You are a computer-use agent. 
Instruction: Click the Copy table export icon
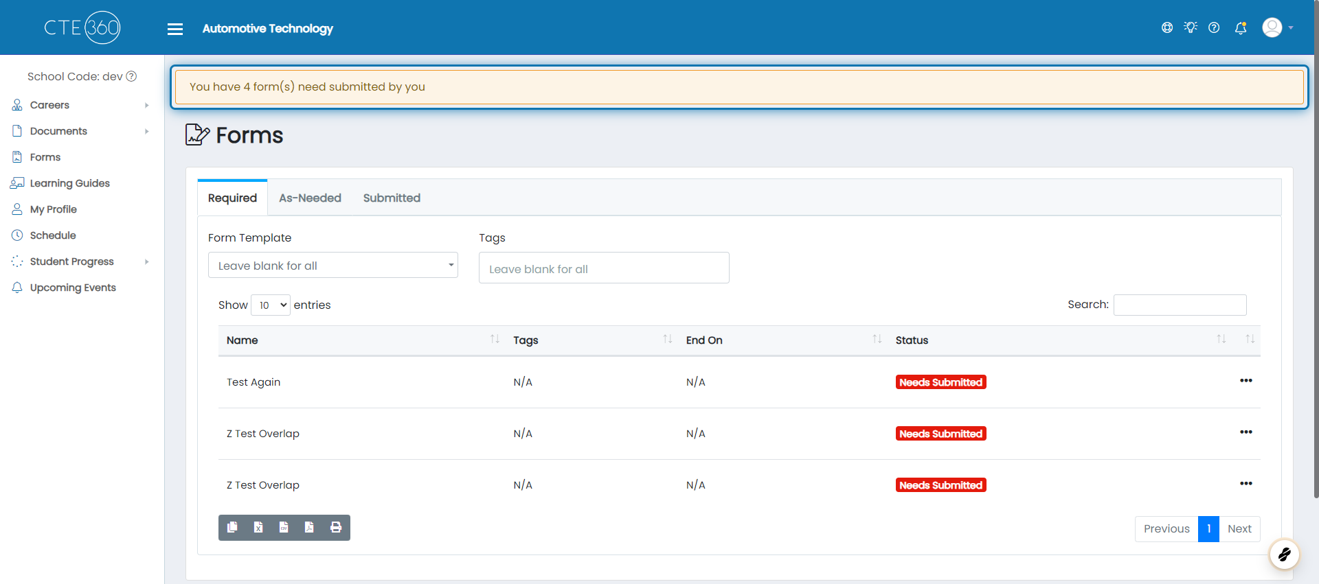click(232, 527)
